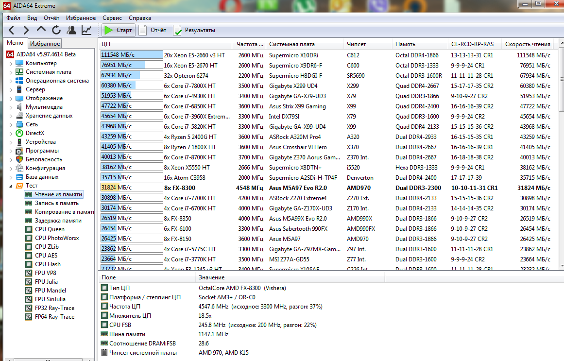Select the FPU VP8 benchmark
This screenshot has height=361, width=564.
click(x=41, y=273)
